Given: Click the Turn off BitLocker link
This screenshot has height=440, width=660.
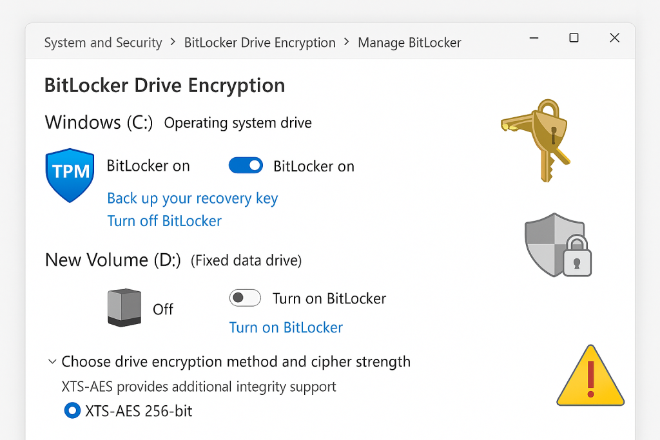Looking at the screenshot, I should pos(164,221).
